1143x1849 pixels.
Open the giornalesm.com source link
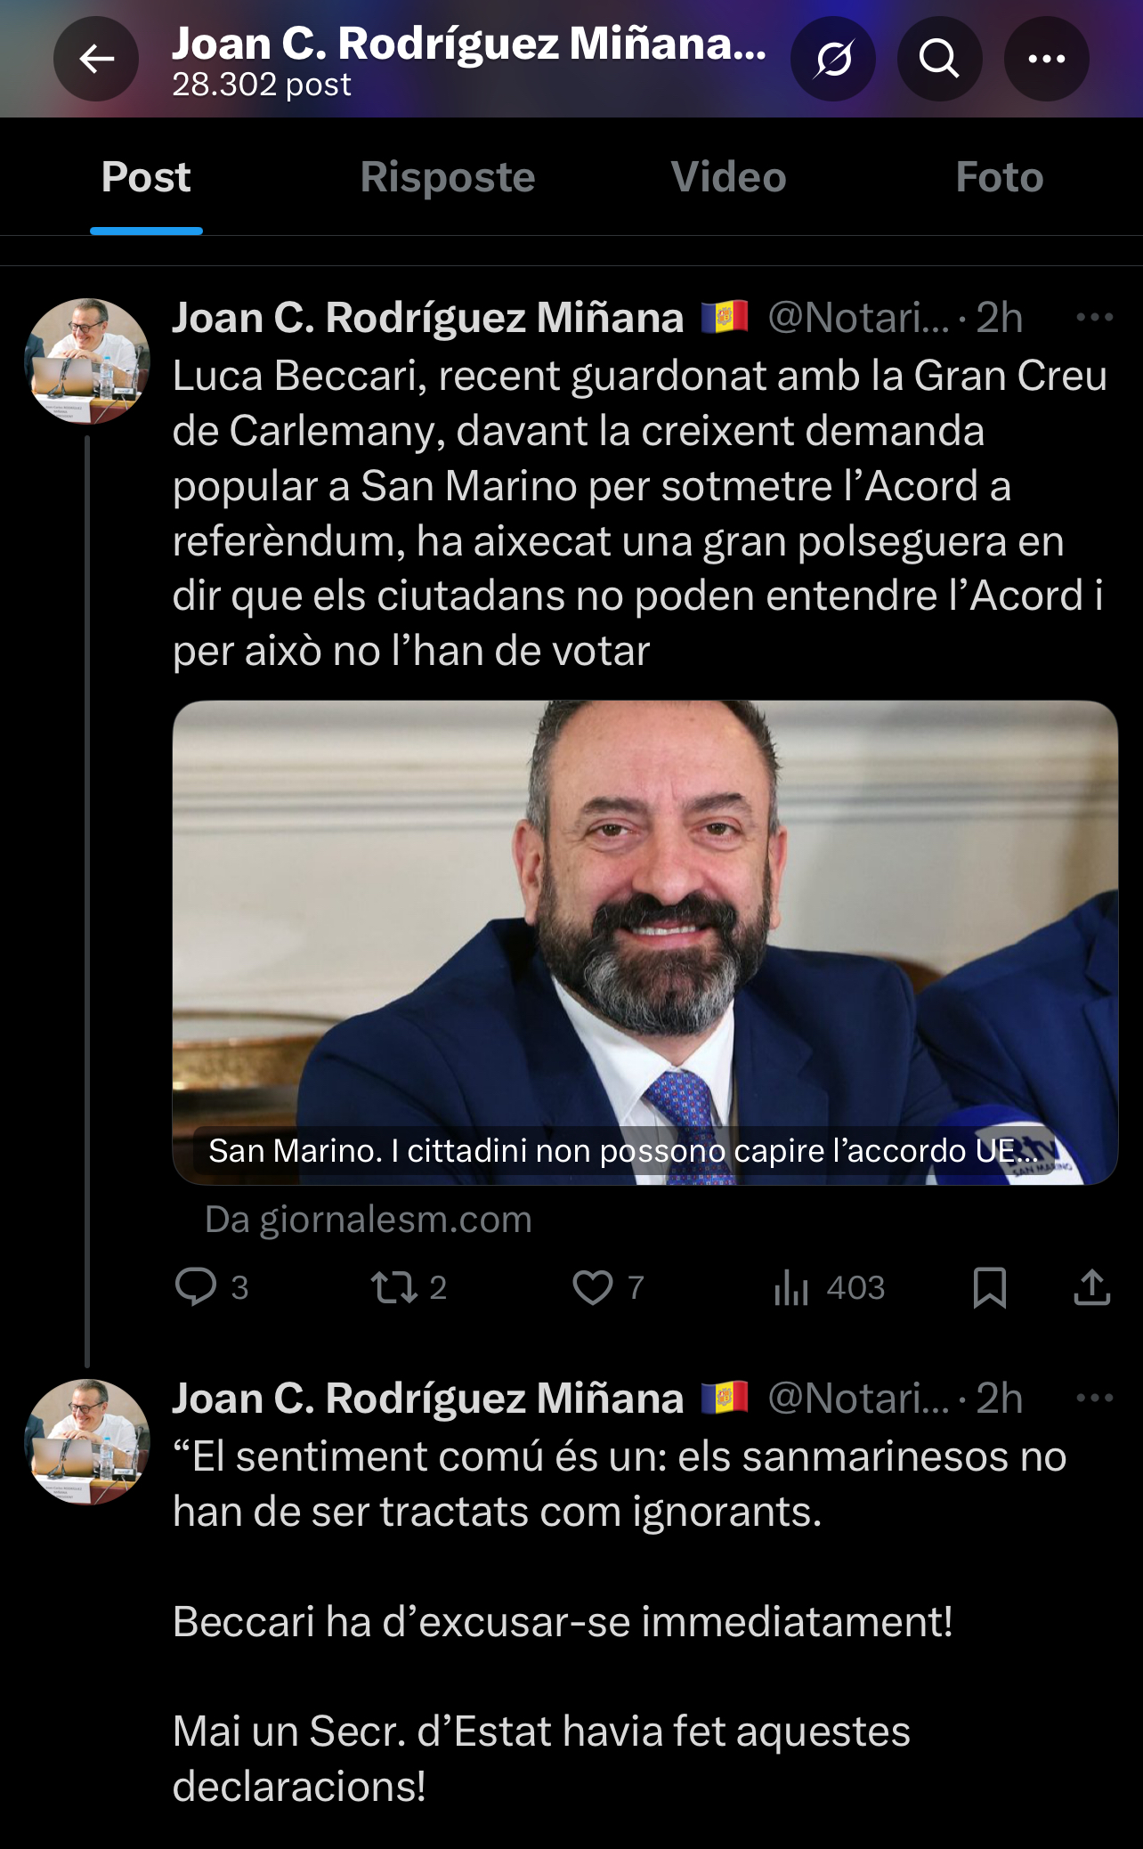tap(368, 1219)
